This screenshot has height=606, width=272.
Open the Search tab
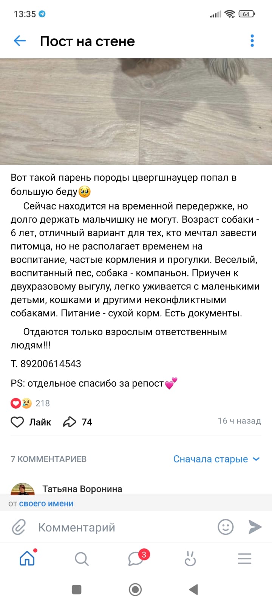click(82, 559)
